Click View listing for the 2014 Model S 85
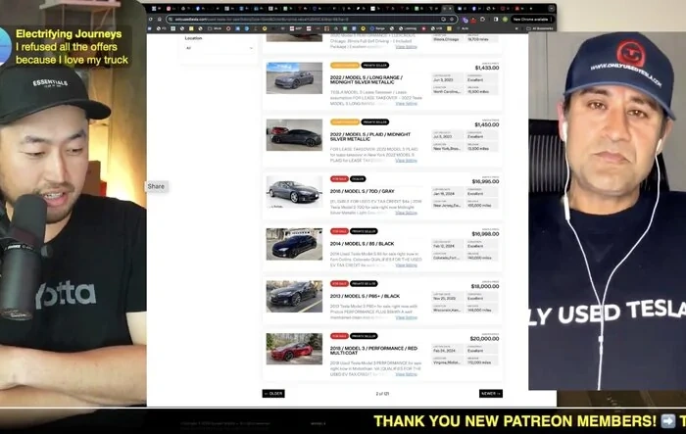Image resolution: width=686 pixels, height=434 pixels. click(406, 265)
